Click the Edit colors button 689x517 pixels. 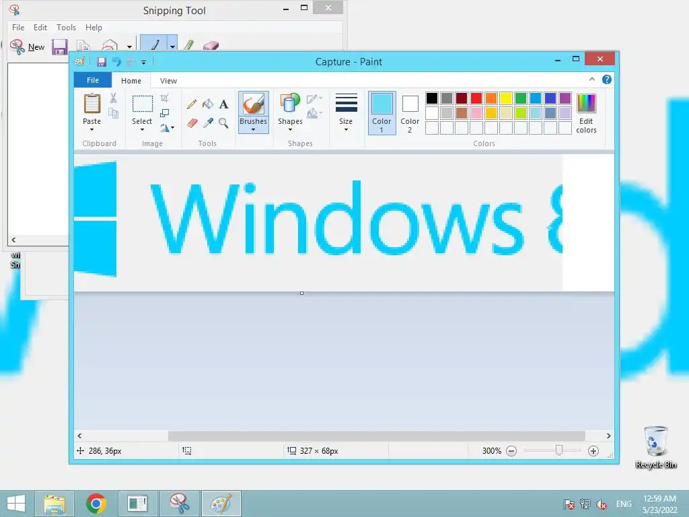tap(586, 113)
